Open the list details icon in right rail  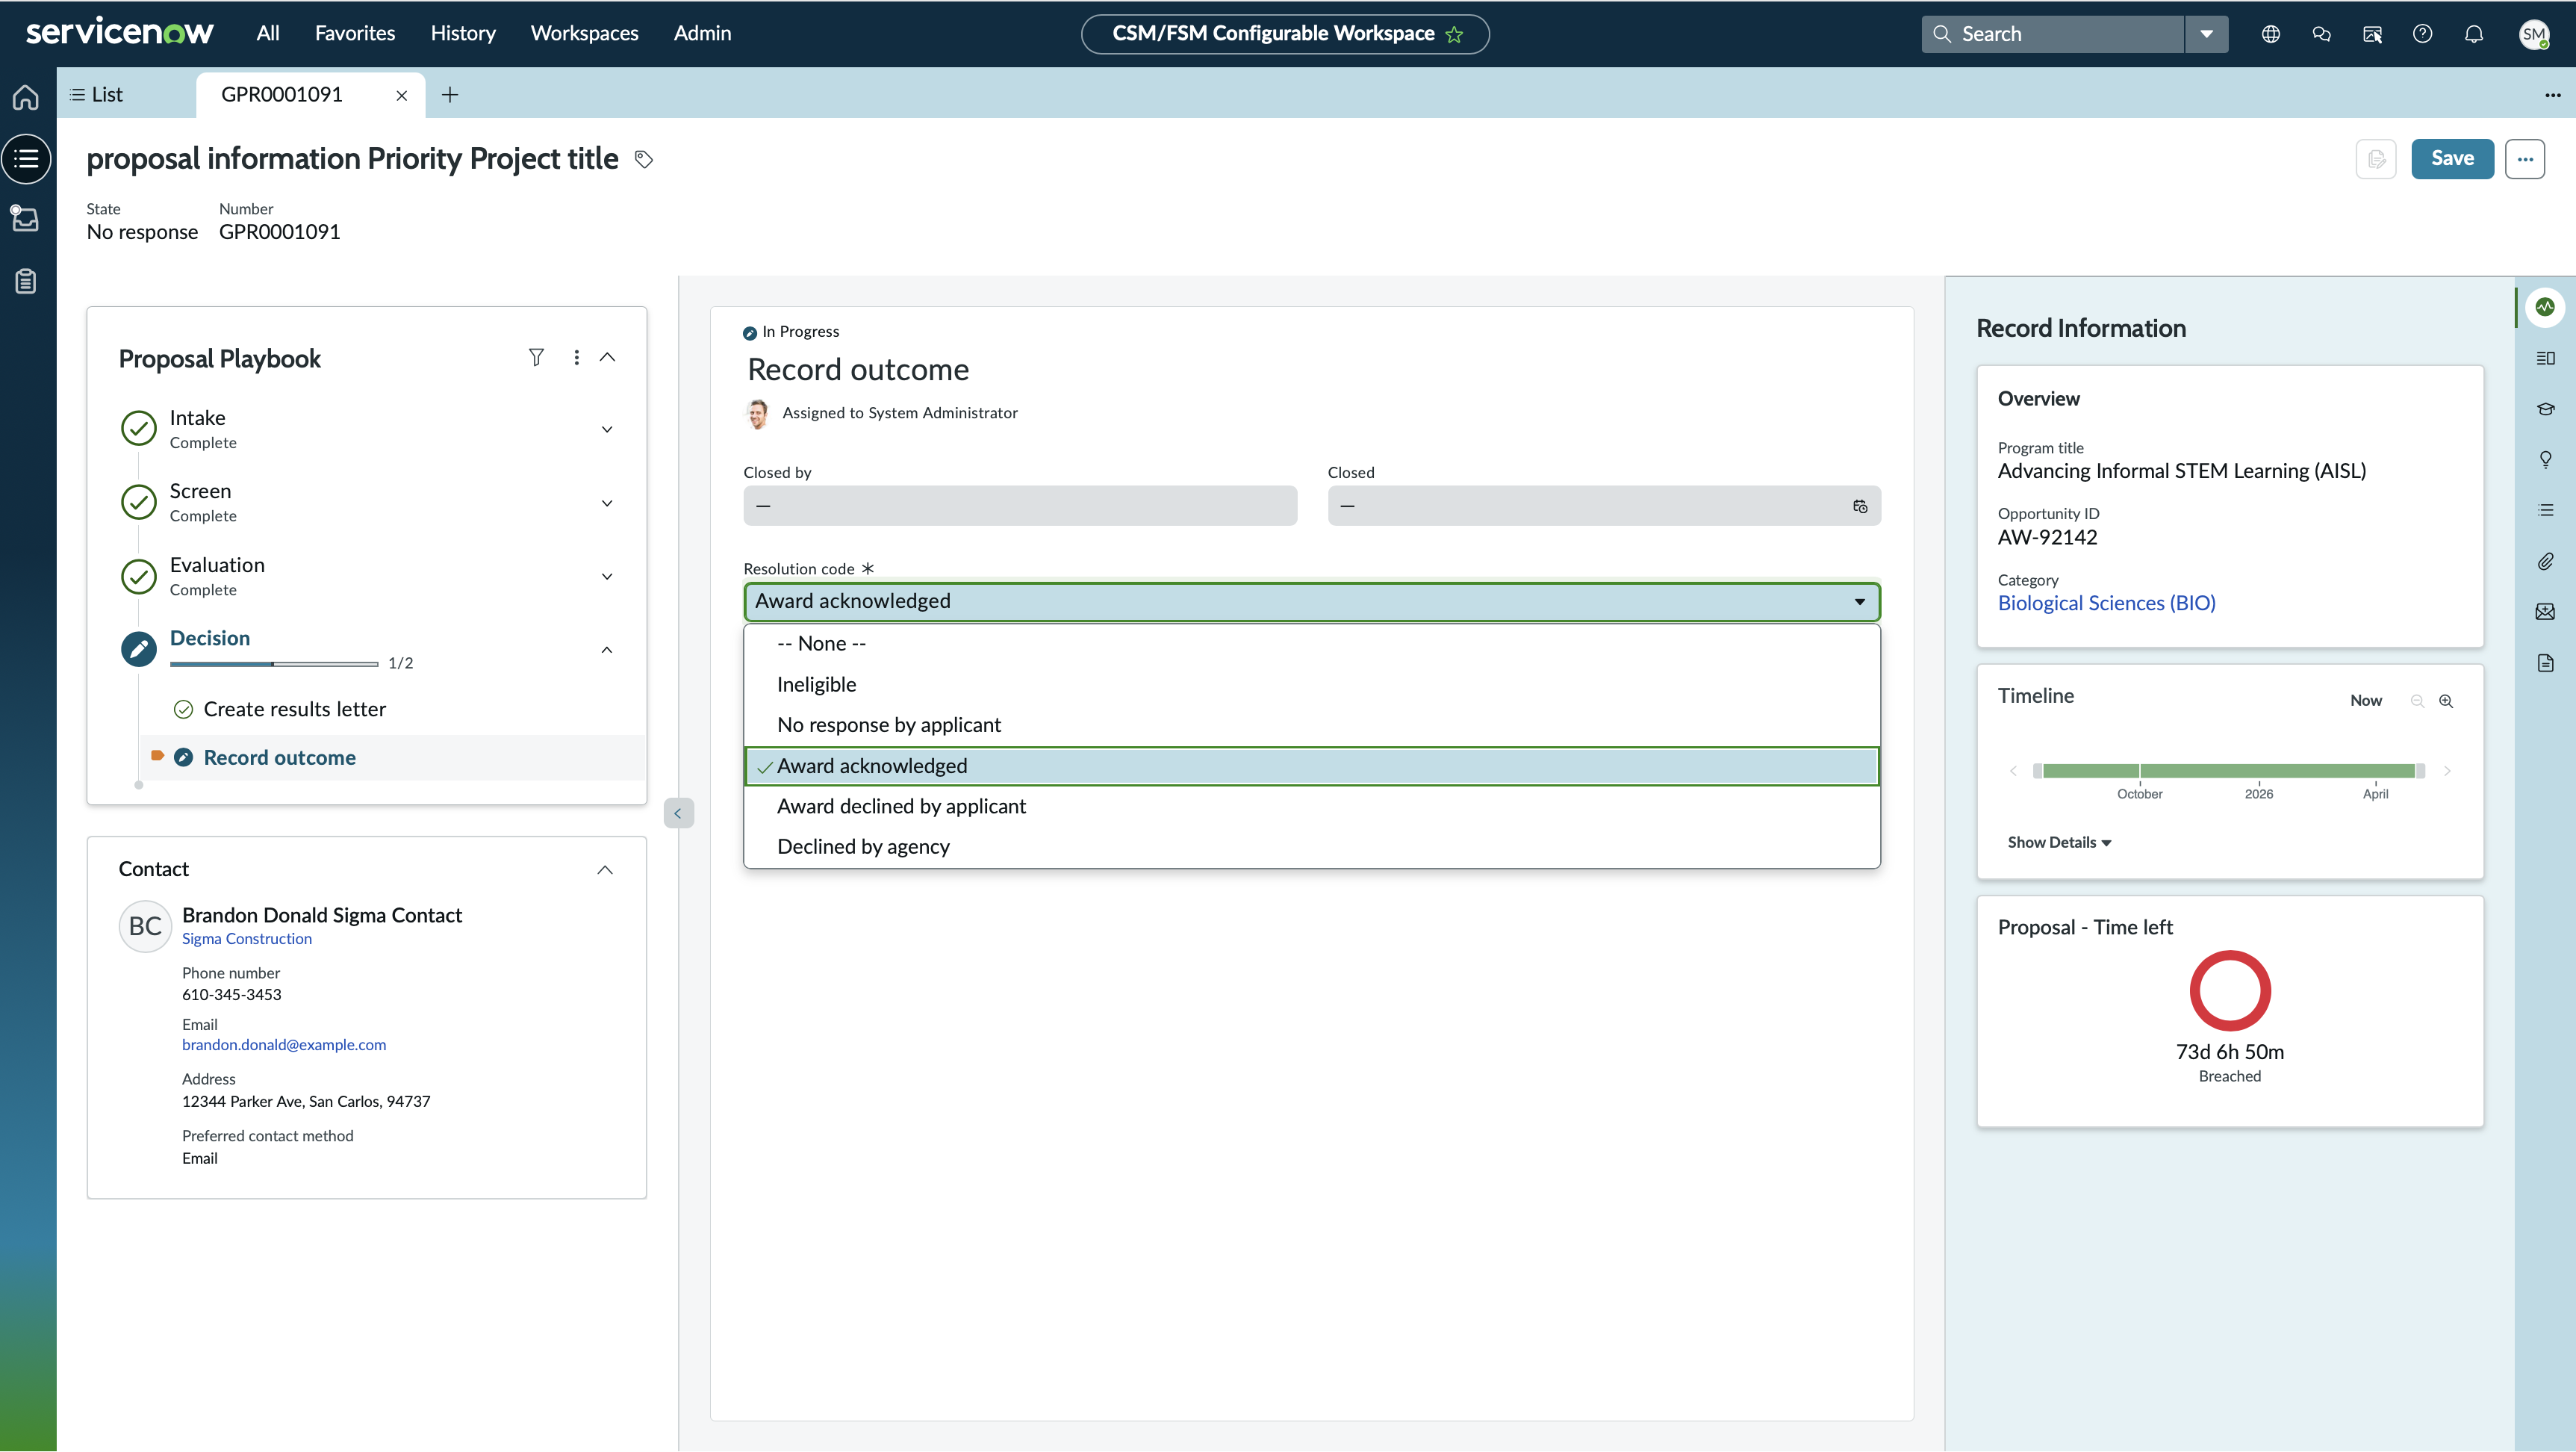[2545, 510]
